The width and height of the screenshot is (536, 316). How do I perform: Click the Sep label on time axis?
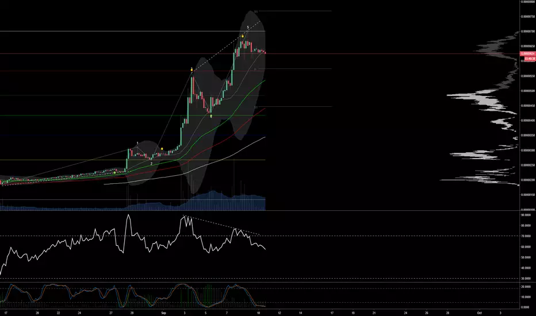163,313
